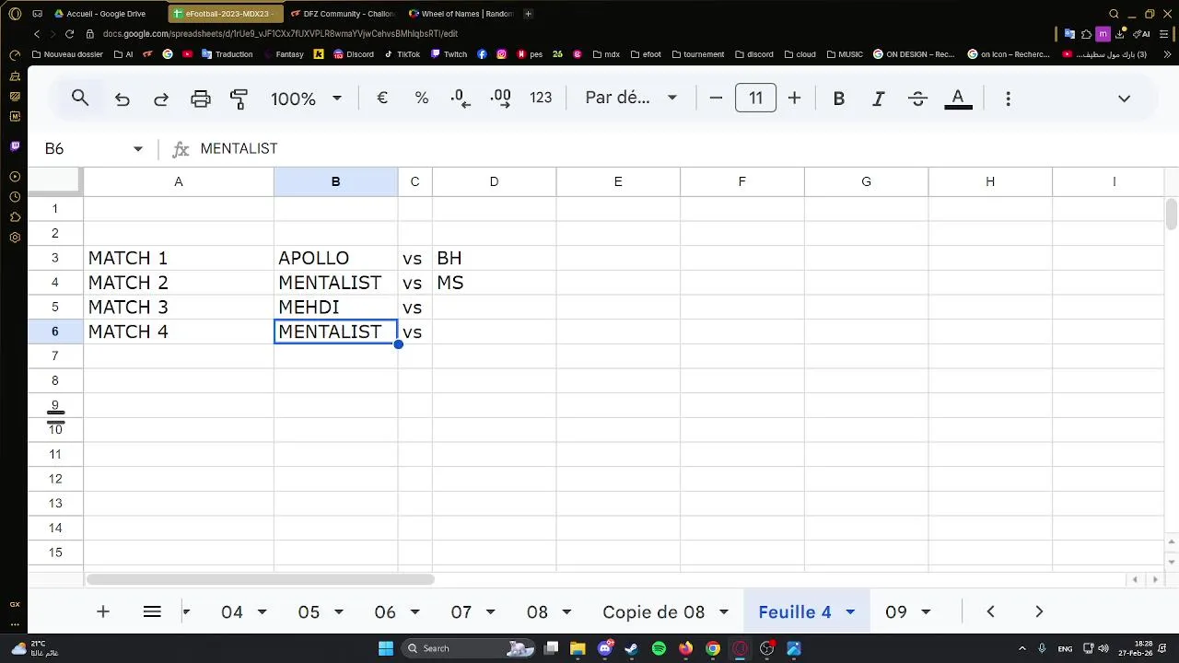Open Windows Start menu
The width and height of the screenshot is (1179, 663).
386,648
